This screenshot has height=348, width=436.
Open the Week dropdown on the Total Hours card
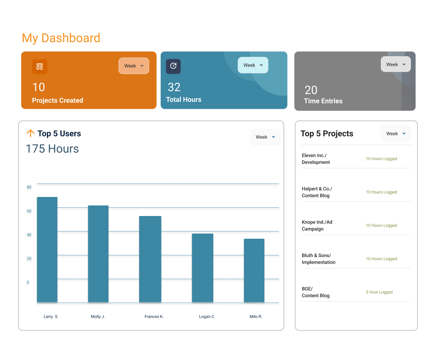[253, 65]
